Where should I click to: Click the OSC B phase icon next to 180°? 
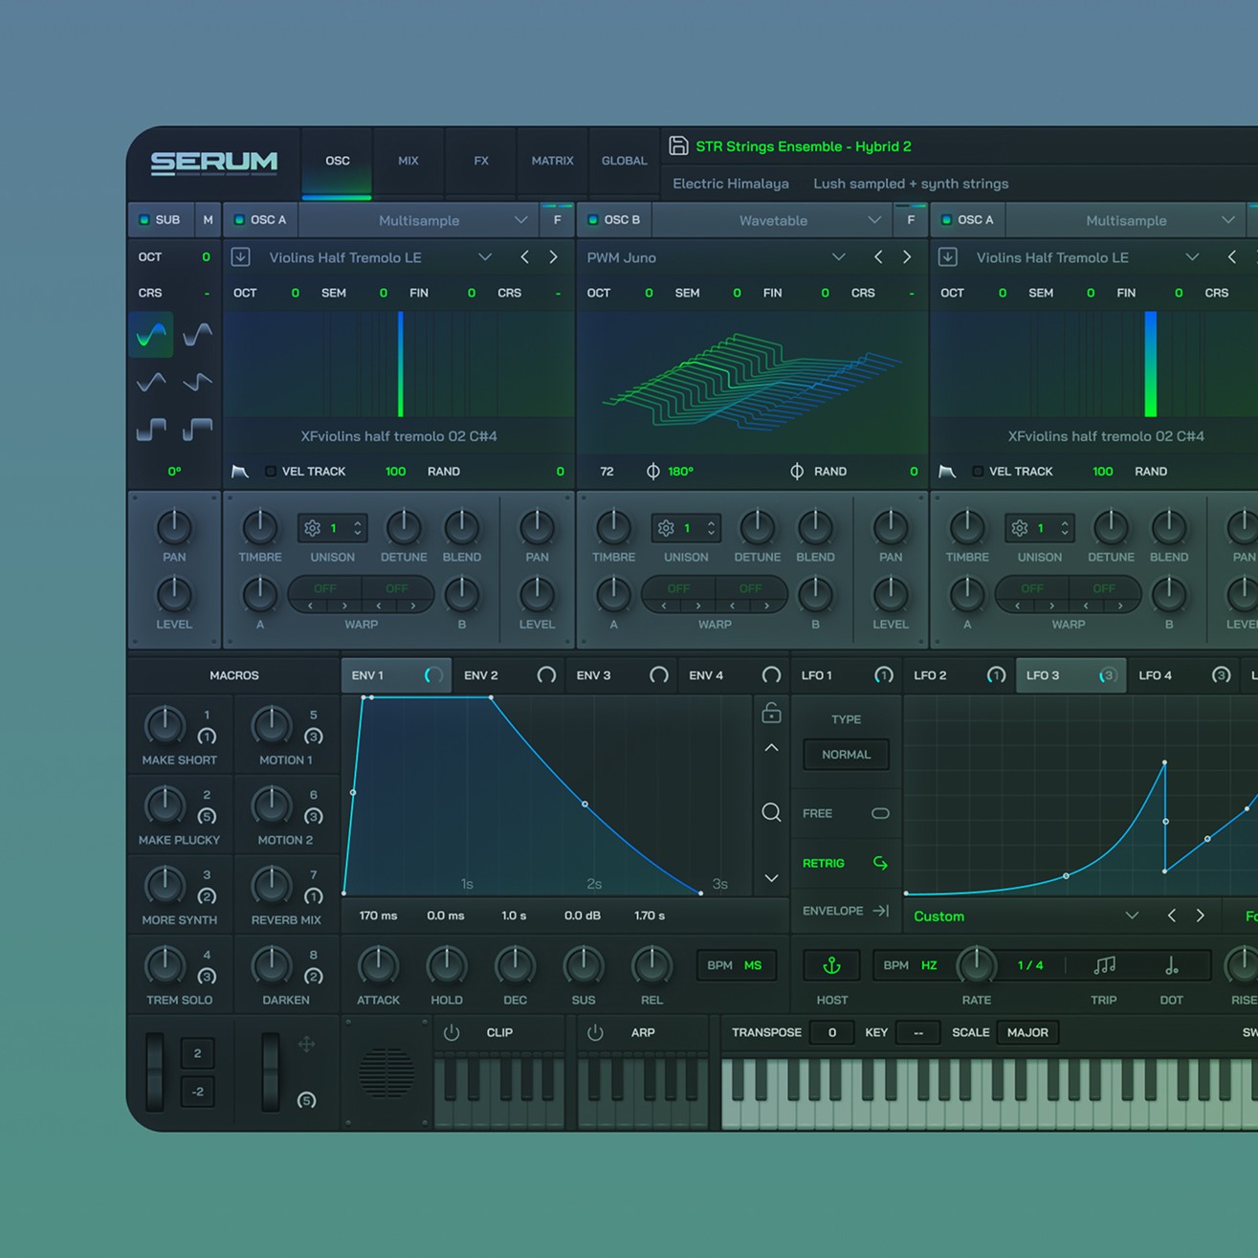pyautogui.click(x=652, y=472)
